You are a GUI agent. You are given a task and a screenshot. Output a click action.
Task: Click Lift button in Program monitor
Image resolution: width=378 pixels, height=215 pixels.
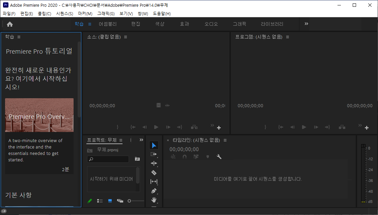342,127
